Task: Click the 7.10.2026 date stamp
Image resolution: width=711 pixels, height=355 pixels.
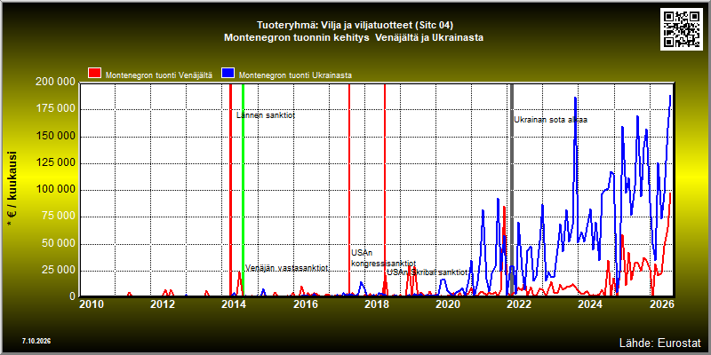Action: pyautogui.click(x=36, y=341)
